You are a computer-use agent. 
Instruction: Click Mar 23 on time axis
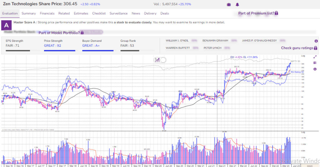tap(286, 166)
